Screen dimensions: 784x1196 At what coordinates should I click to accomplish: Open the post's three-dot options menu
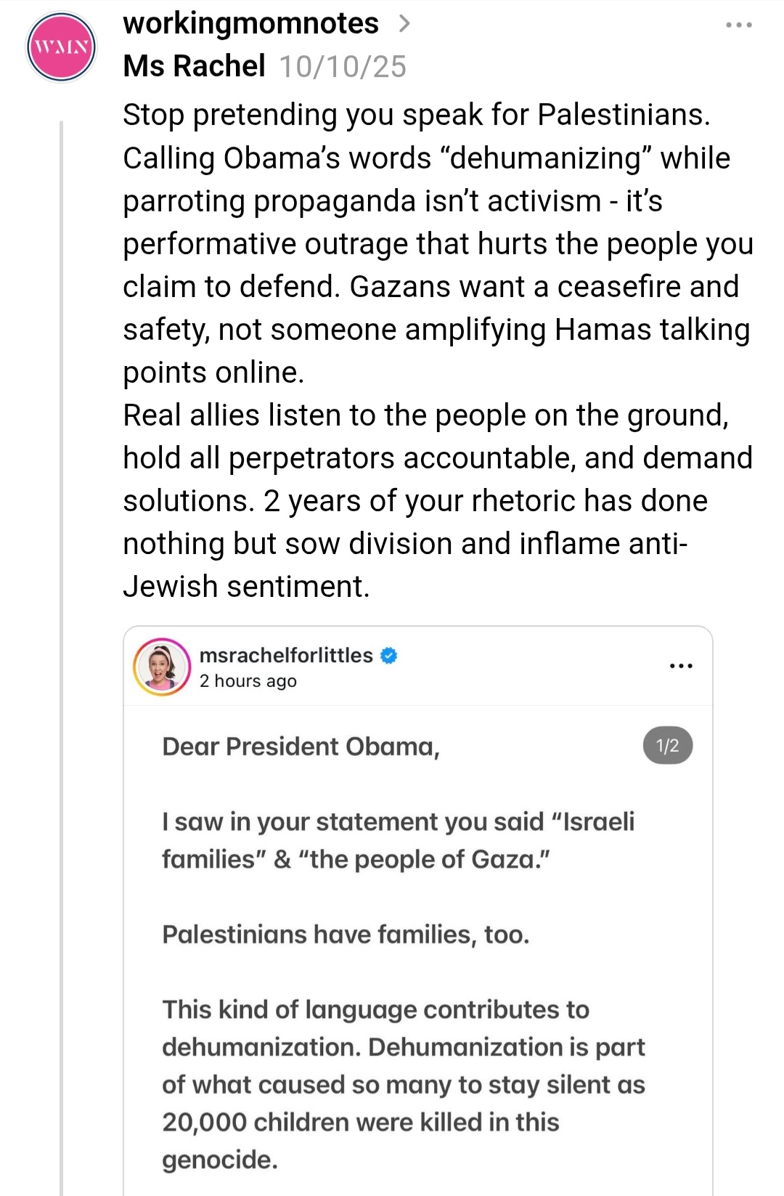739,25
